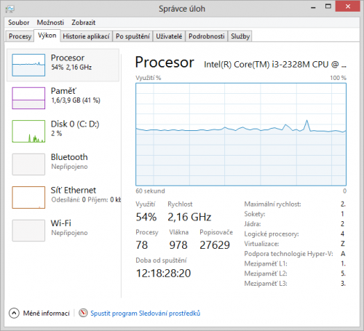Select the Síť Ethernet graph icon
The image size is (364, 331).
(x=28, y=197)
